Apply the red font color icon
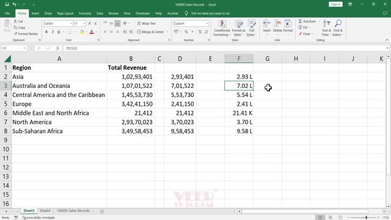The height and width of the screenshot is (220, 391). (x=92, y=32)
